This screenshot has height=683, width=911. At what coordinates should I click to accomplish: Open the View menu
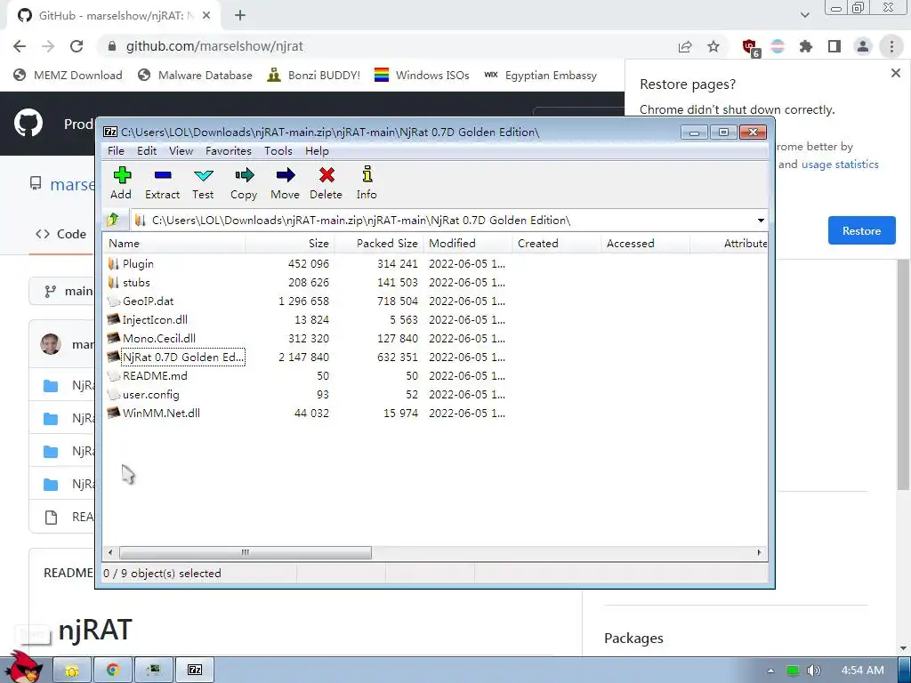coord(181,151)
